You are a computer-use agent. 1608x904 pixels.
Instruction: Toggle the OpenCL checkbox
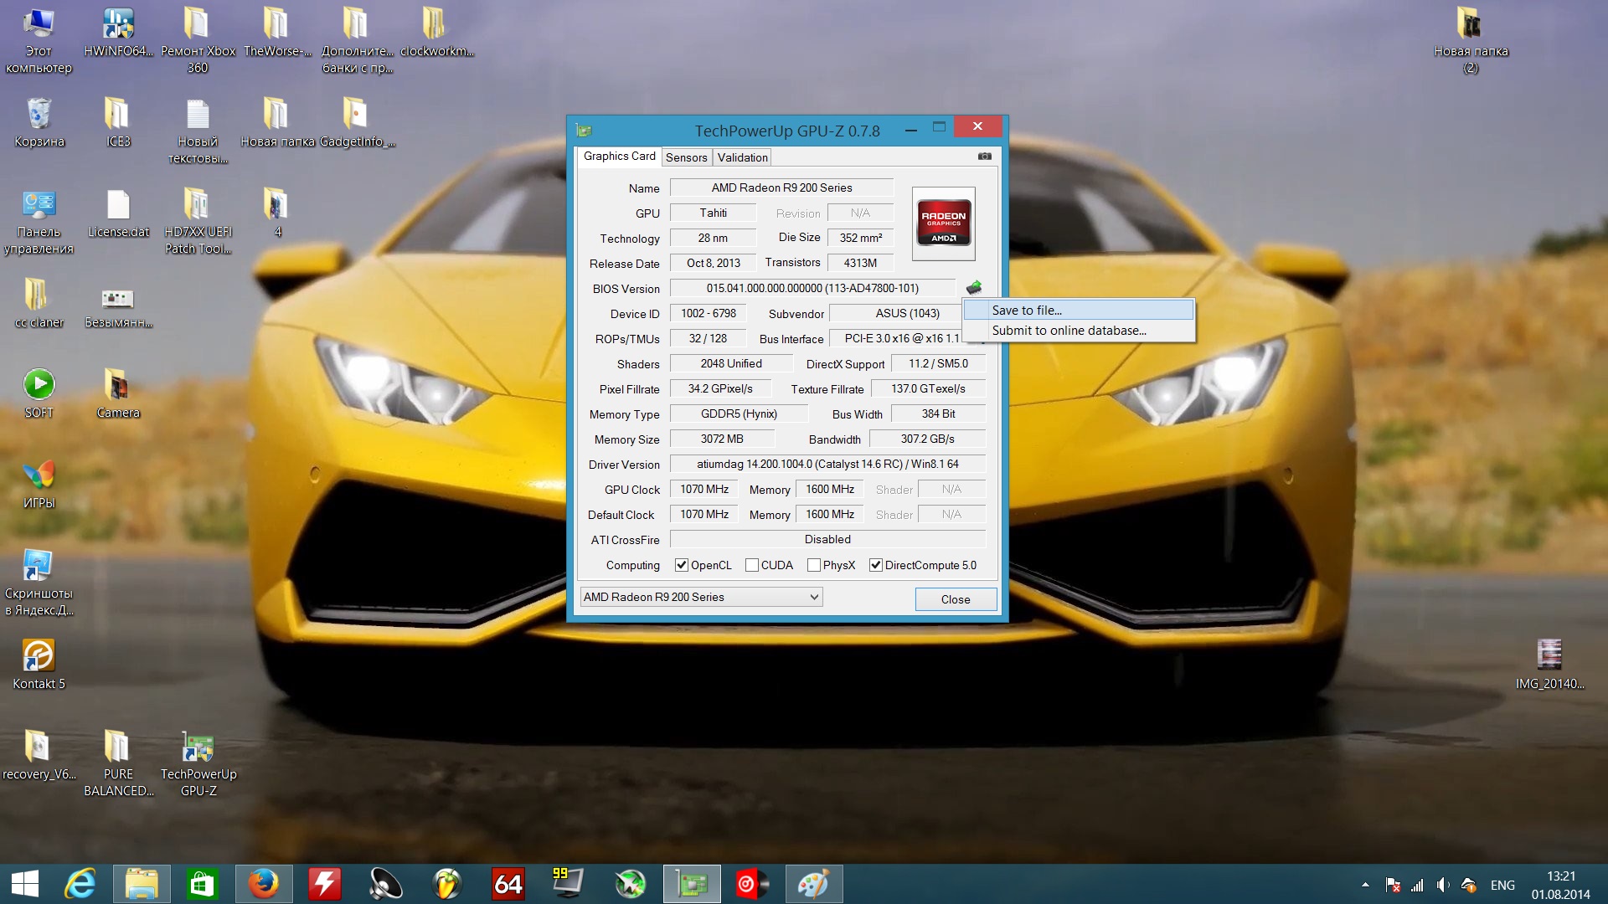click(x=682, y=565)
